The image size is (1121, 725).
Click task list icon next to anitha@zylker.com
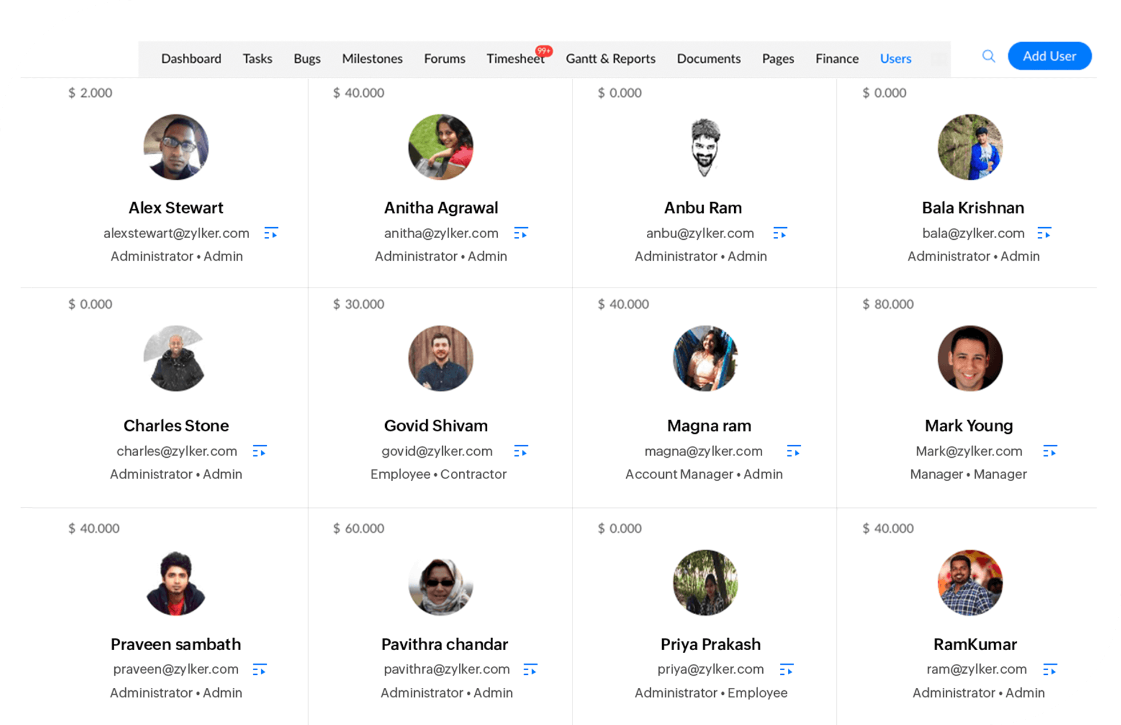click(x=521, y=233)
